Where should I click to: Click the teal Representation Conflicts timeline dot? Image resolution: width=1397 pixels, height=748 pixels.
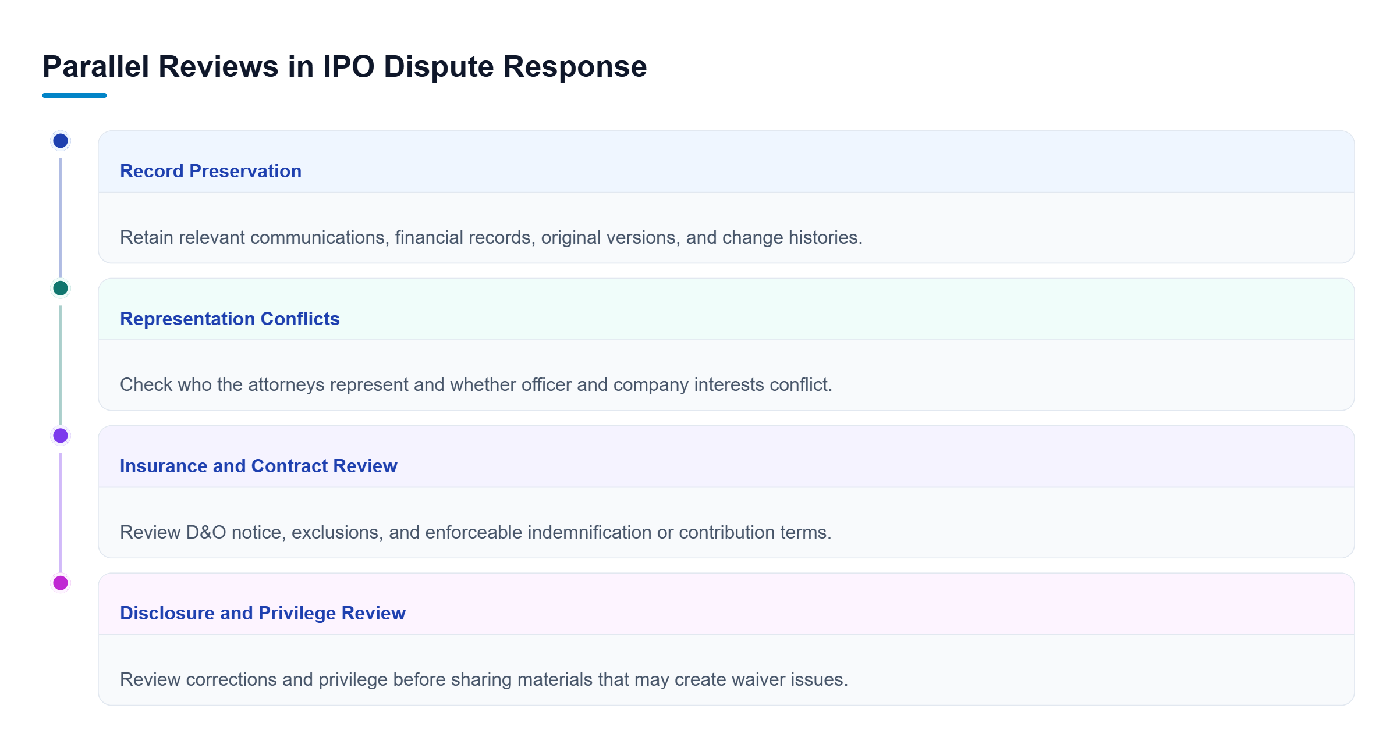point(61,288)
